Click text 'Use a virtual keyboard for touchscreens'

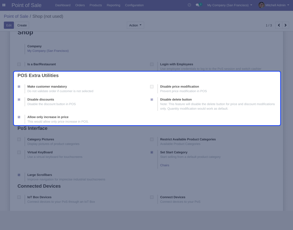[55, 157]
